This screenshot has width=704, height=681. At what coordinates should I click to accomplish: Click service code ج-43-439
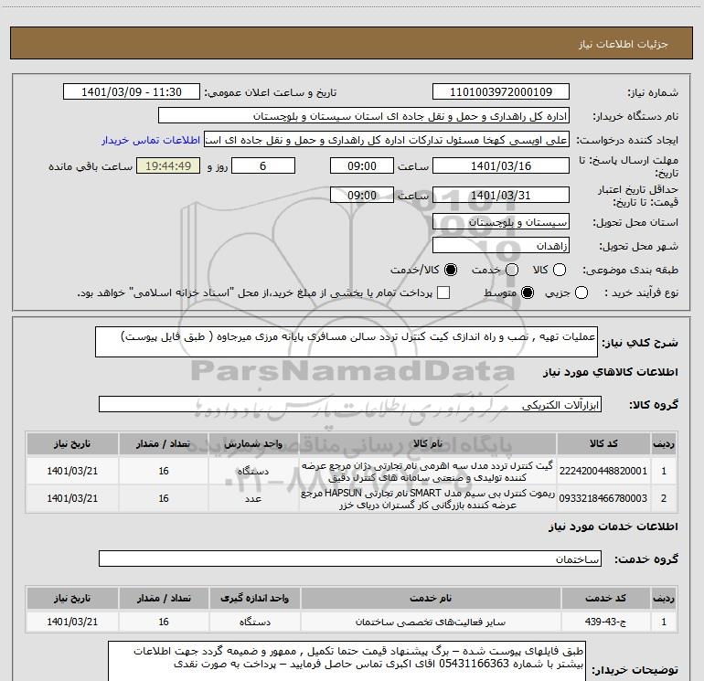coord(605,622)
